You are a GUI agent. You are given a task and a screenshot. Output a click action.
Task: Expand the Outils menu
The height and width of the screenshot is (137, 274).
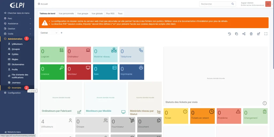pos(17,34)
